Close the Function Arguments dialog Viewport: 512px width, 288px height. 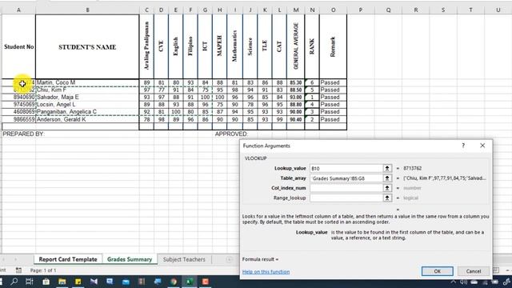click(x=482, y=146)
